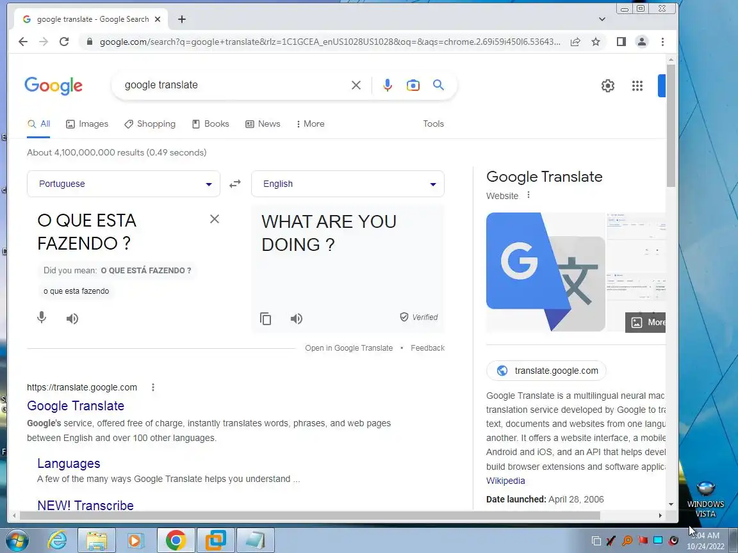Open the Languages sitelink
The width and height of the screenshot is (738, 553).
tap(69, 463)
